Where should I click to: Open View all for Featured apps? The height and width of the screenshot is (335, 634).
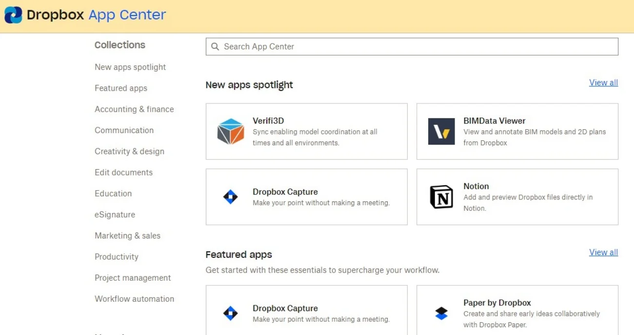click(603, 252)
